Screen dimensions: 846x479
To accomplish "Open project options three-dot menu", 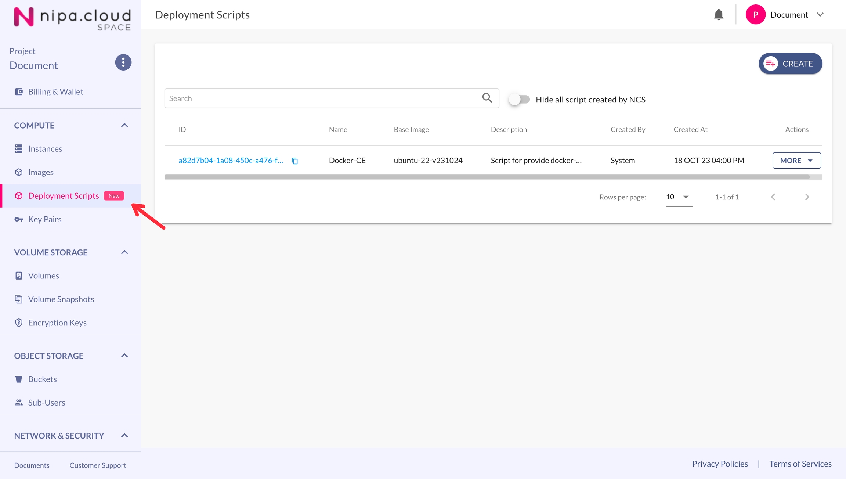I will pyautogui.click(x=123, y=62).
